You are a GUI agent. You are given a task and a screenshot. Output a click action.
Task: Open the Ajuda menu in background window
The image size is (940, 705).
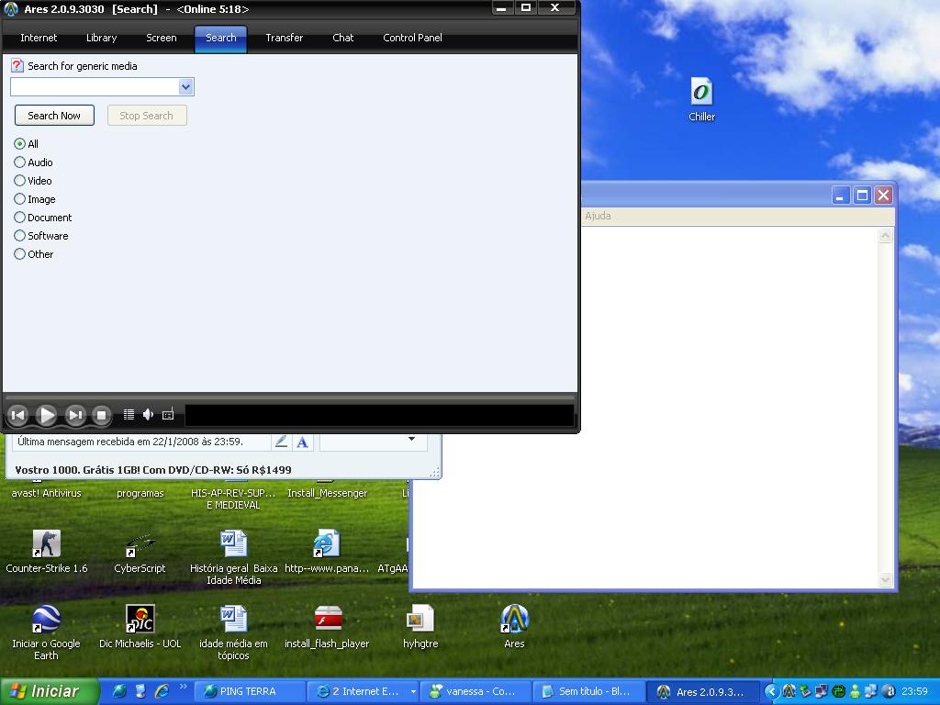(598, 216)
